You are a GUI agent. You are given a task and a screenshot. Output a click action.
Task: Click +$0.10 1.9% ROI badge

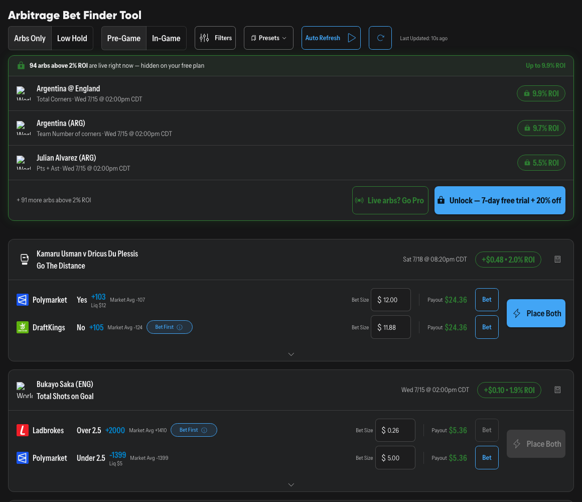(x=509, y=390)
